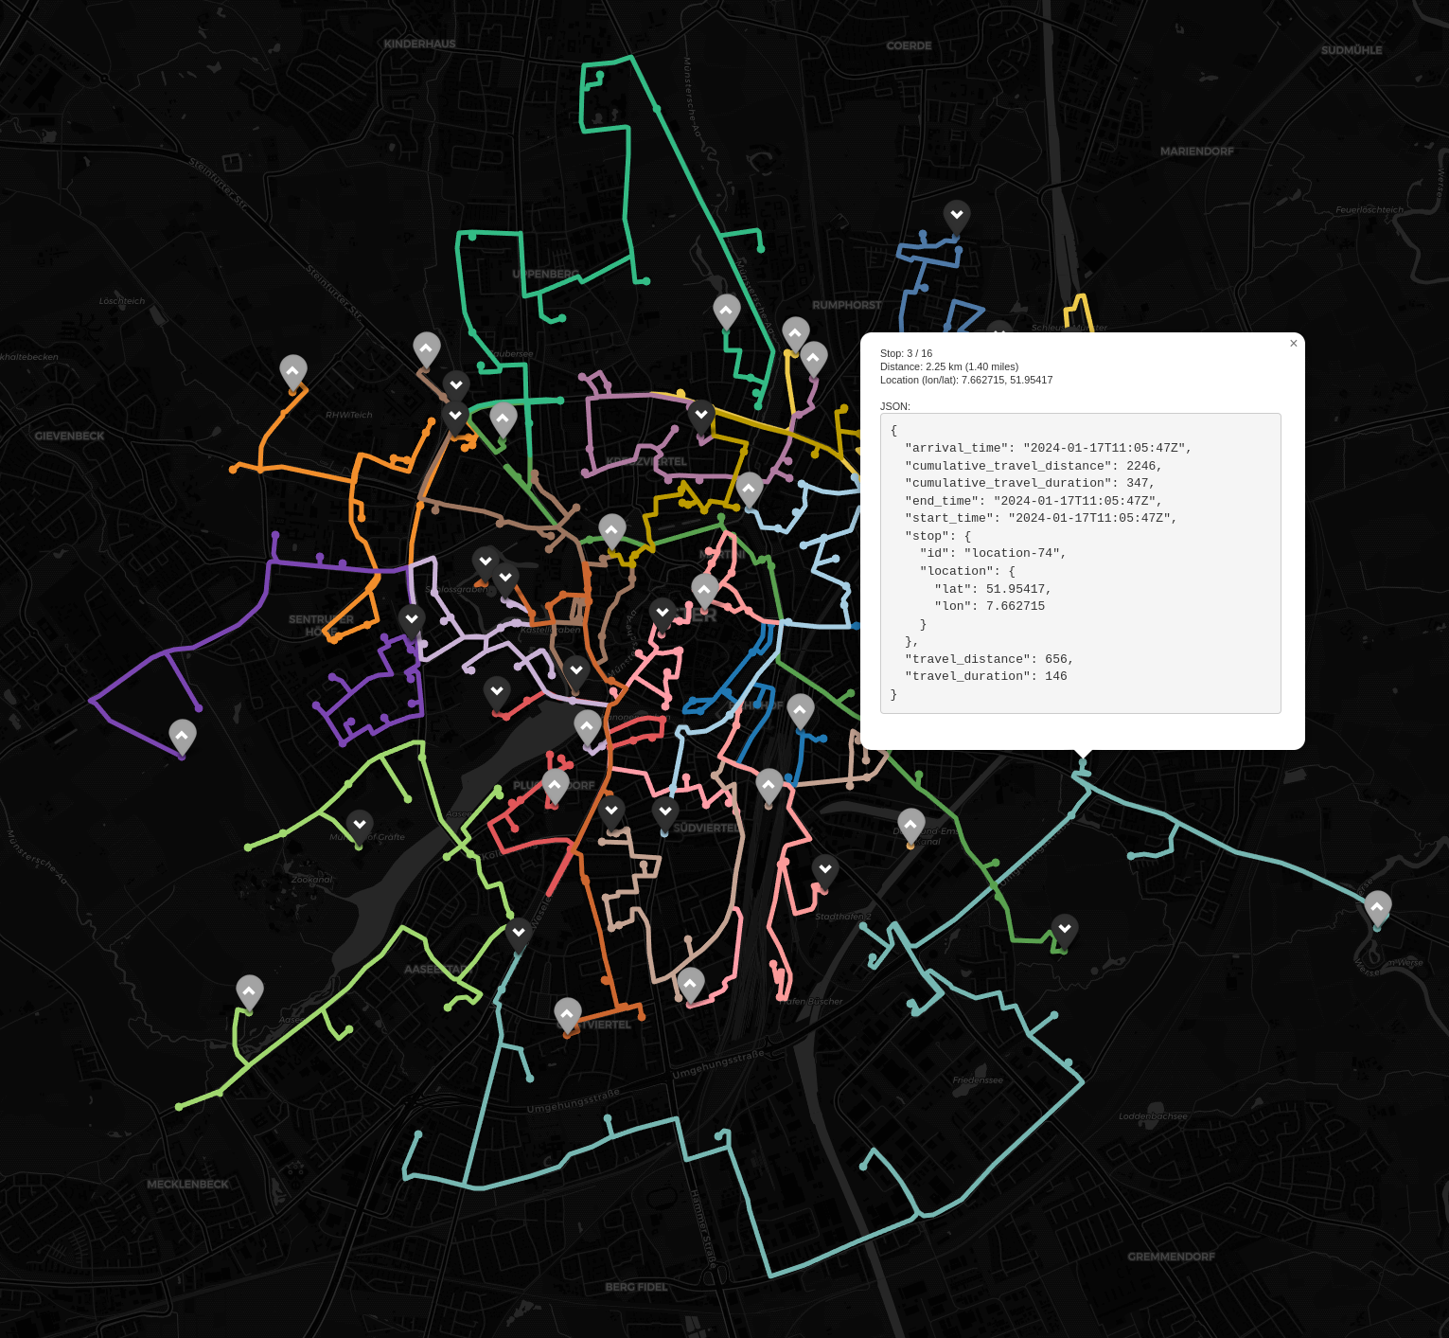The height and width of the screenshot is (1338, 1449).
Task: Select the gray marker near Uppenberg green route
Action: 726,310
